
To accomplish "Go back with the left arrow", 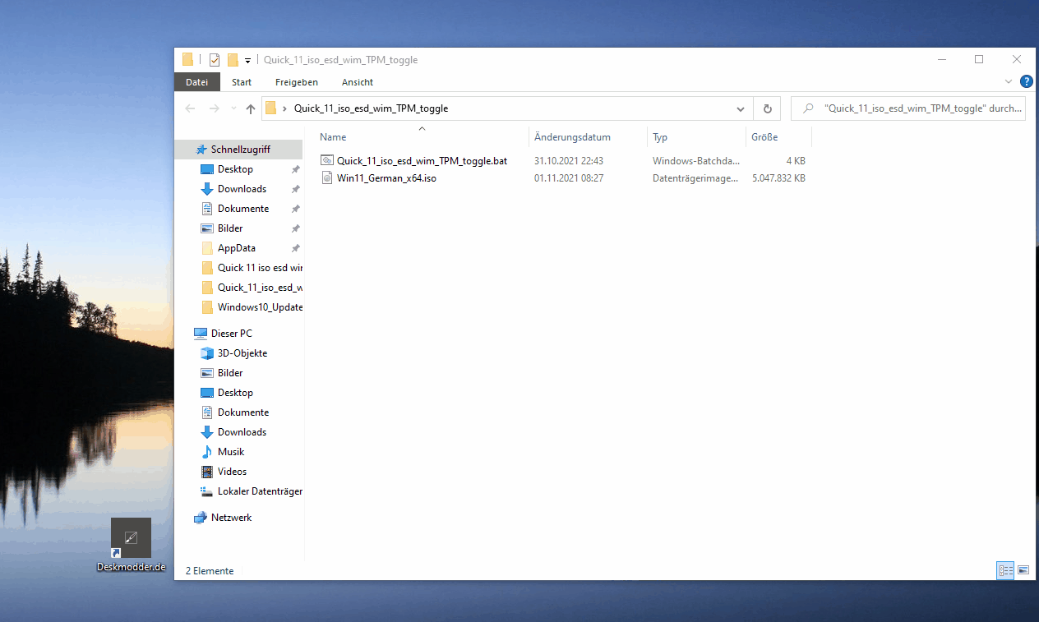I will click(x=191, y=108).
